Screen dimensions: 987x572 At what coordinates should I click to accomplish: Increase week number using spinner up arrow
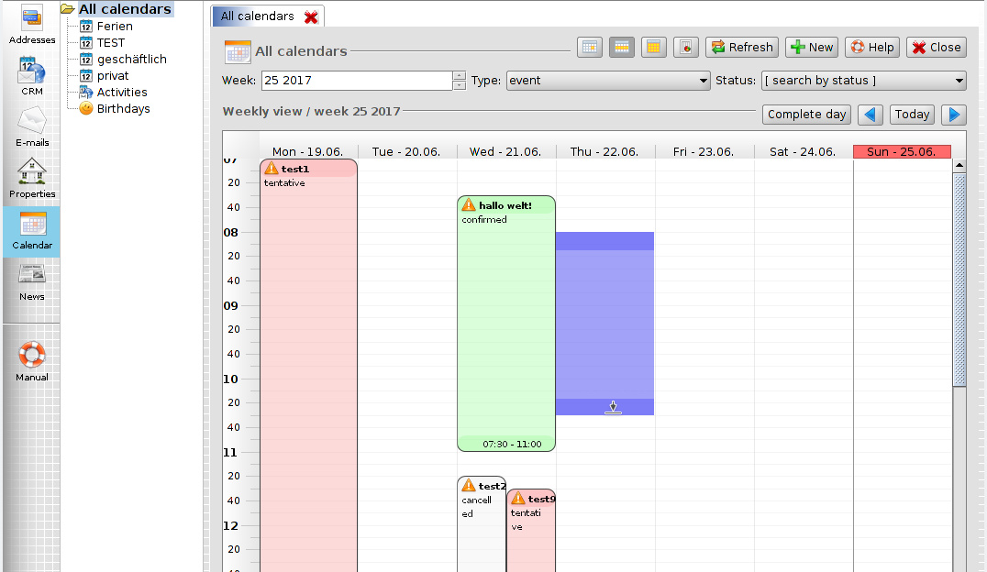point(460,76)
